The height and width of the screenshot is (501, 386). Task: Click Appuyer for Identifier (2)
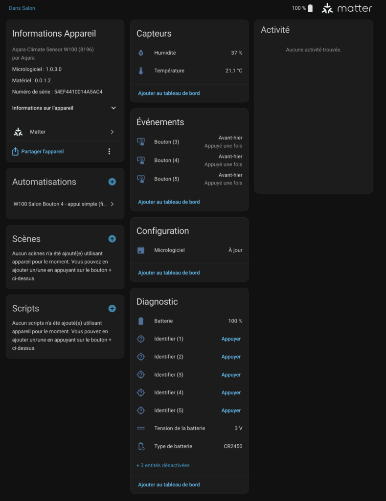pyautogui.click(x=230, y=357)
